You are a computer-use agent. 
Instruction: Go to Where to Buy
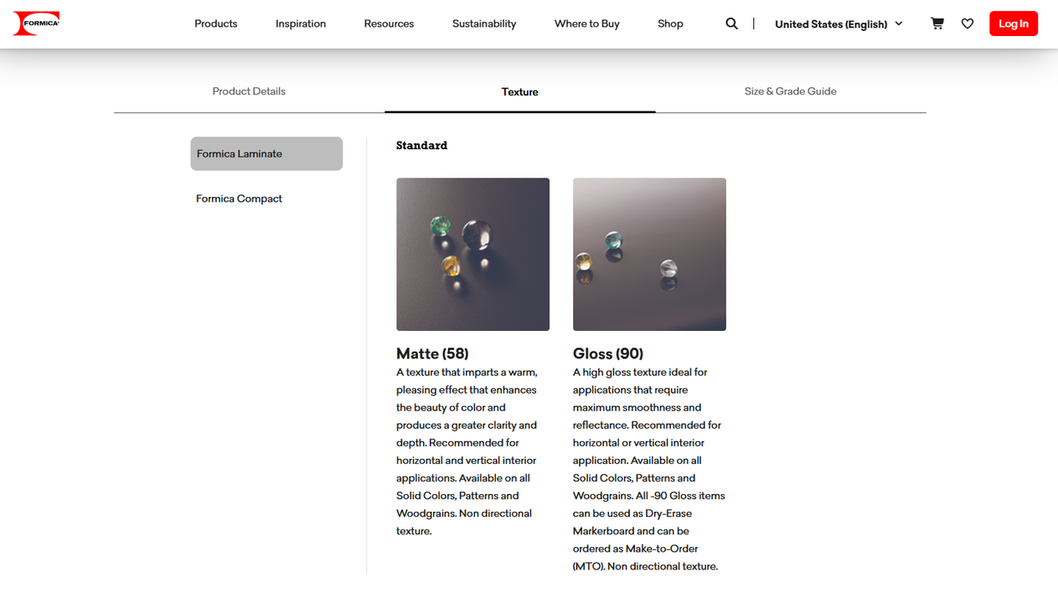(x=587, y=23)
